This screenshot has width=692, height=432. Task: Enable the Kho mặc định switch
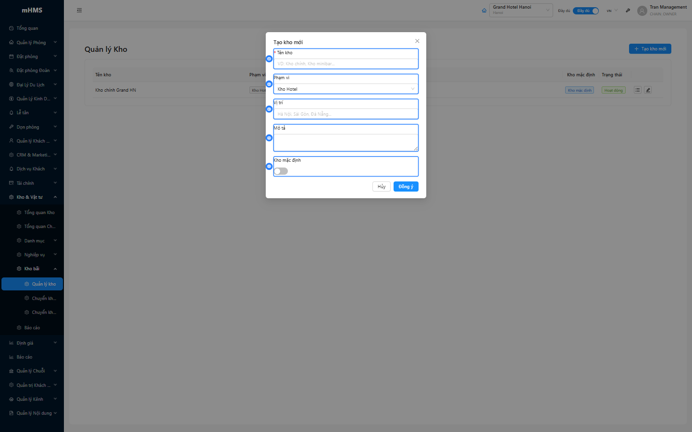coord(281,171)
